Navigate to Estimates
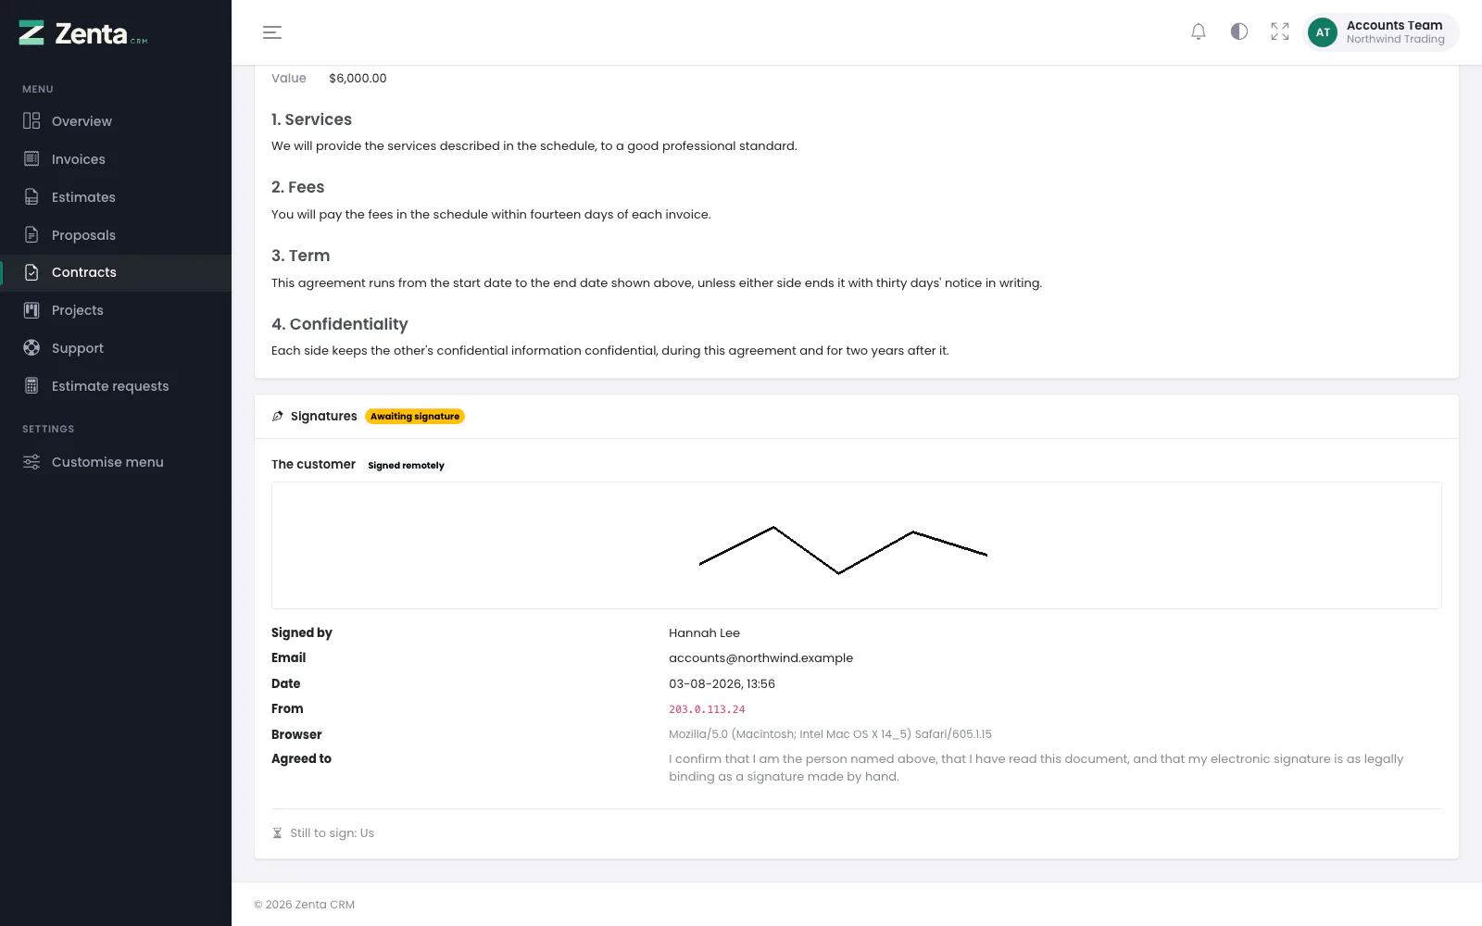The height and width of the screenshot is (926, 1482). pos(116,197)
